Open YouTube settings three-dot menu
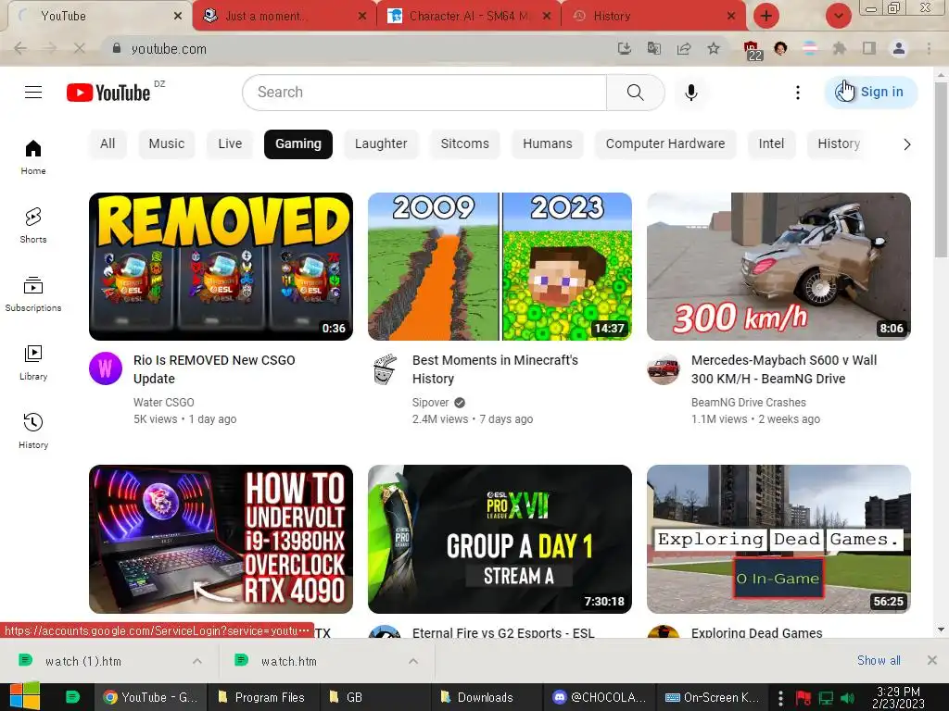Screen dimensions: 949x711 [798, 93]
